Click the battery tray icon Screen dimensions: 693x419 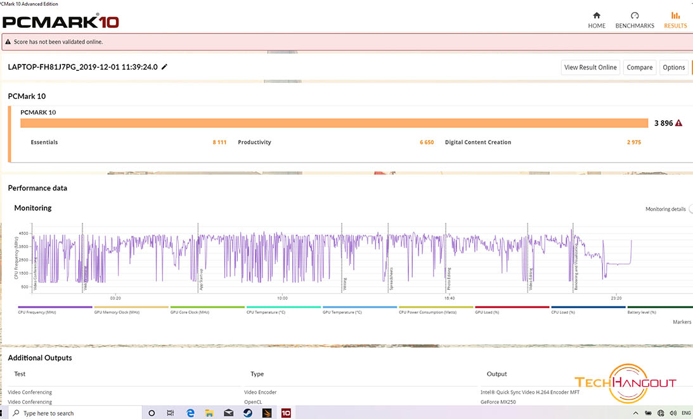click(648, 413)
